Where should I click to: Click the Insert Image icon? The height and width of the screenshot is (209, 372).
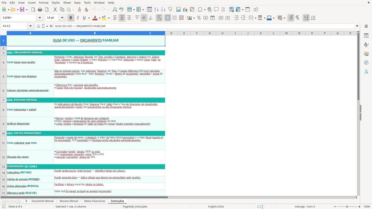point(179,10)
